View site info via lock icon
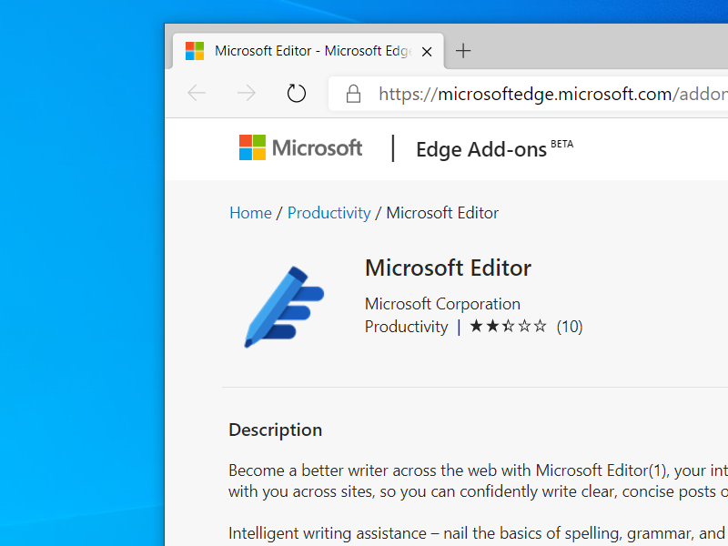728x546 pixels. point(353,94)
